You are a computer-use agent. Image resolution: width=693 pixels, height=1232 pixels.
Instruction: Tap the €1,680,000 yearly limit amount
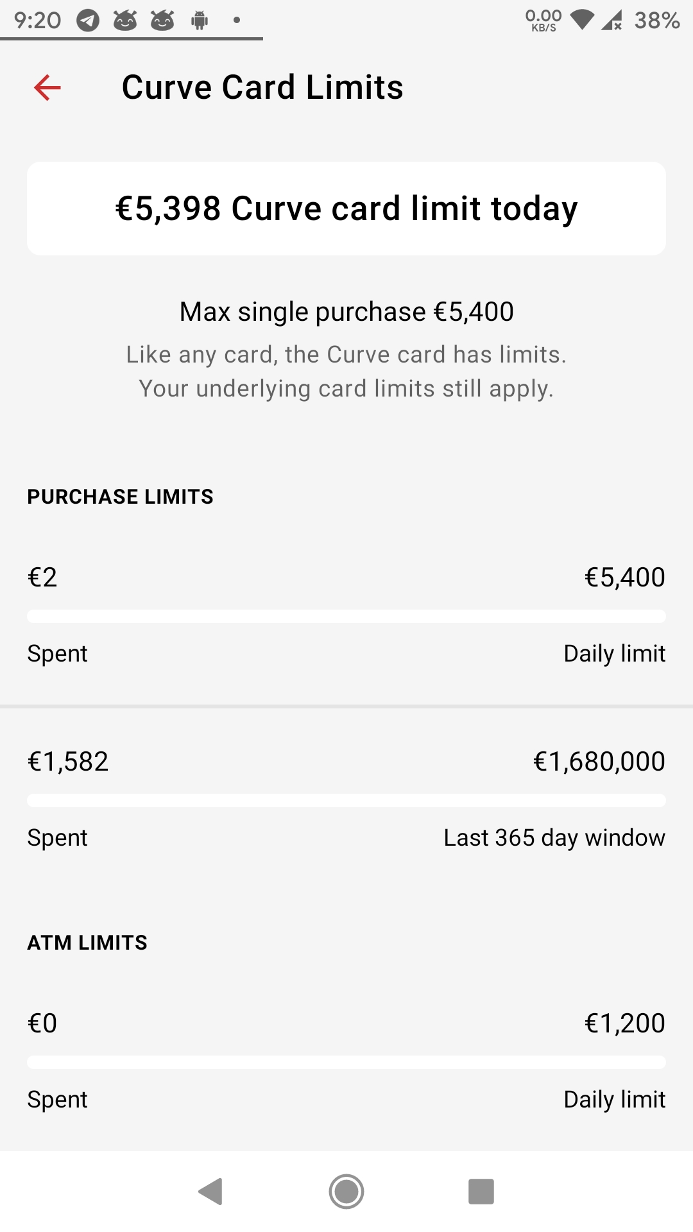[x=599, y=762]
